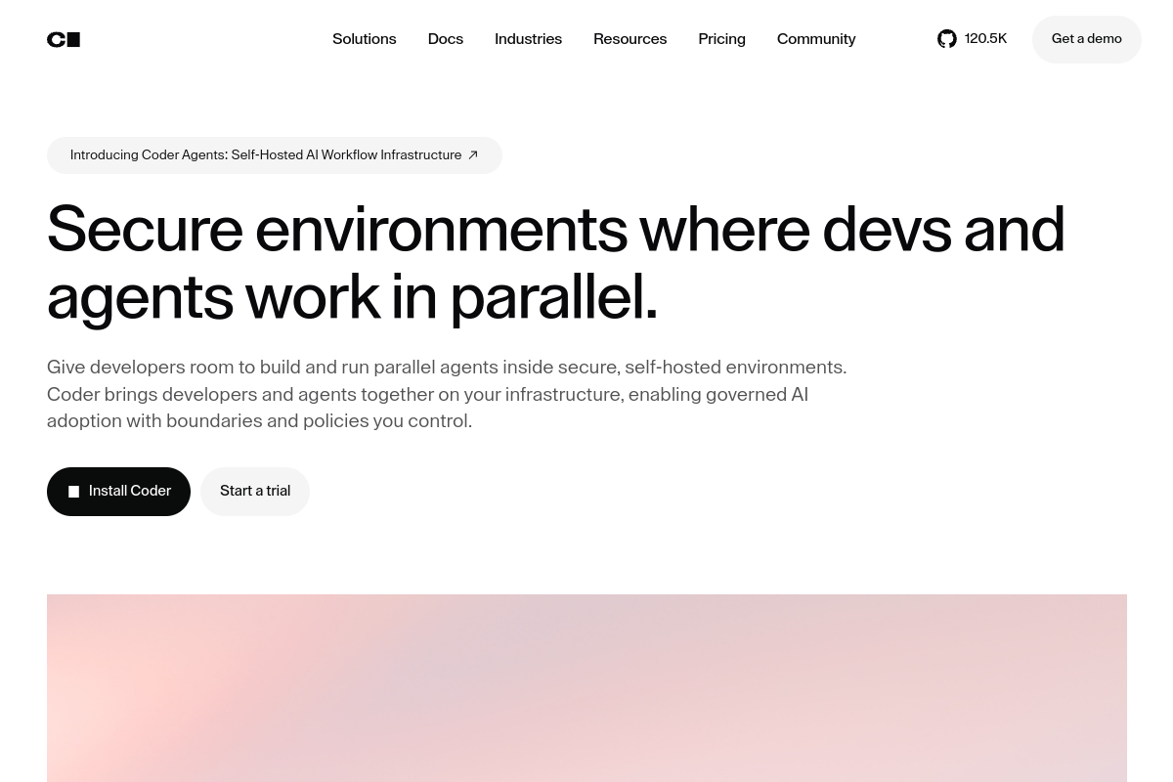
Task: Click the 120.5K GitHub star count
Action: (x=985, y=39)
